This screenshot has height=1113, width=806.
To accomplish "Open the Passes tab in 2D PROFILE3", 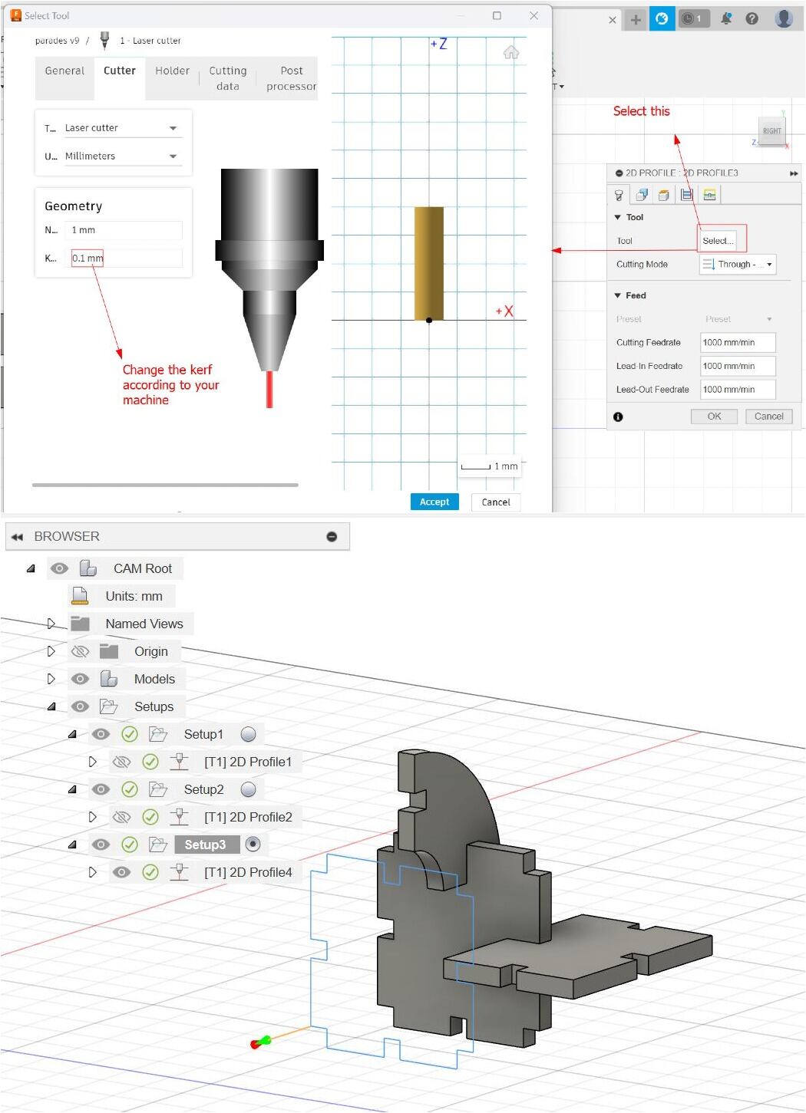I will point(686,194).
